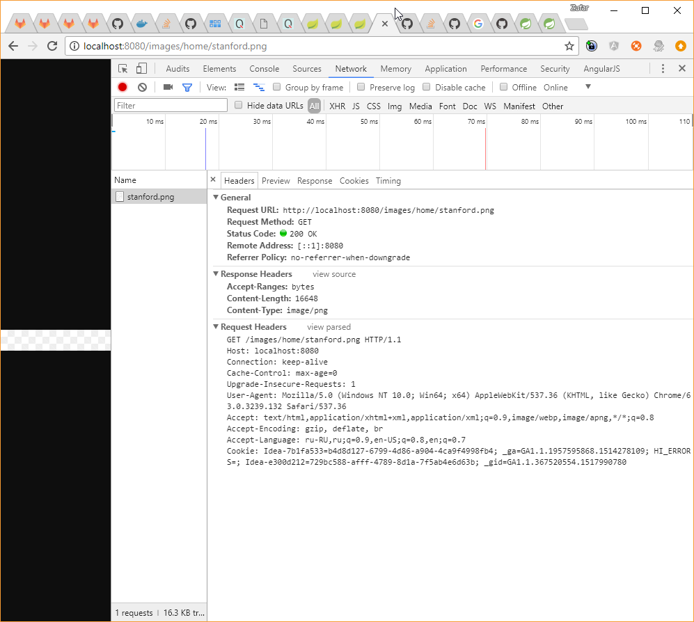Enable Preserve log checkbox
This screenshot has width=694, height=622.
coord(361,87)
